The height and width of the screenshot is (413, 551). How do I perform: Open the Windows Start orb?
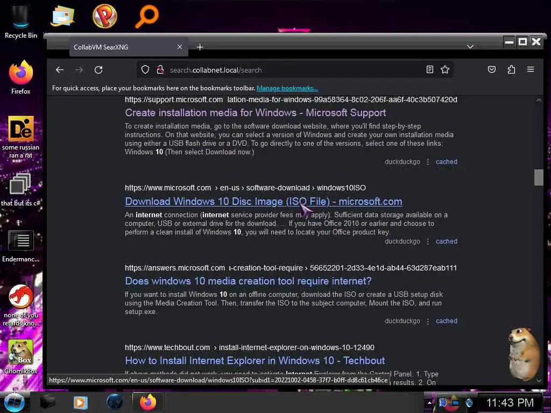click(14, 402)
